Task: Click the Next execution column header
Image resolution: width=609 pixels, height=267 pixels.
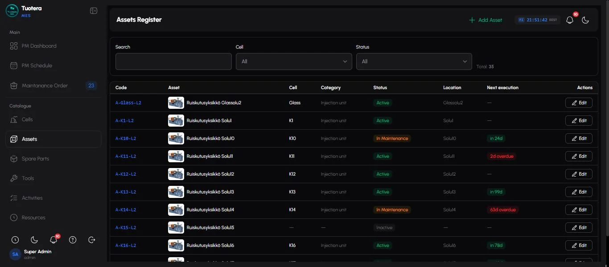Action: pos(502,88)
